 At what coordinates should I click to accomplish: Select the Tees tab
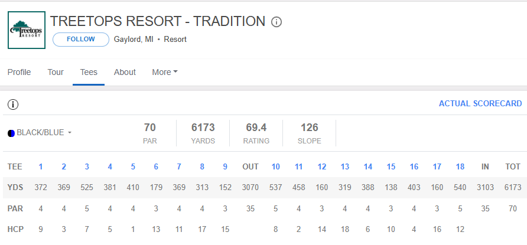[89, 72]
